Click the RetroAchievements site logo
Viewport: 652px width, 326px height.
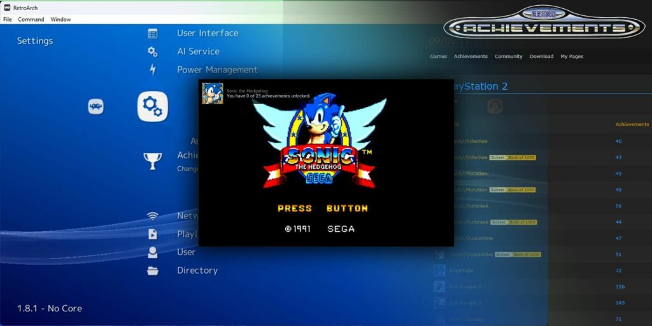point(544,22)
